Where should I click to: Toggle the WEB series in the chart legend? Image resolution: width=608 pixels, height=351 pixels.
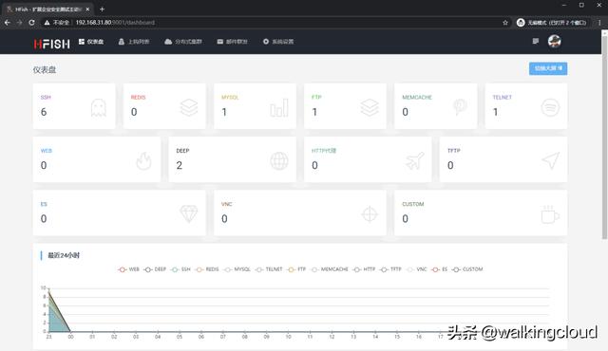click(x=128, y=269)
